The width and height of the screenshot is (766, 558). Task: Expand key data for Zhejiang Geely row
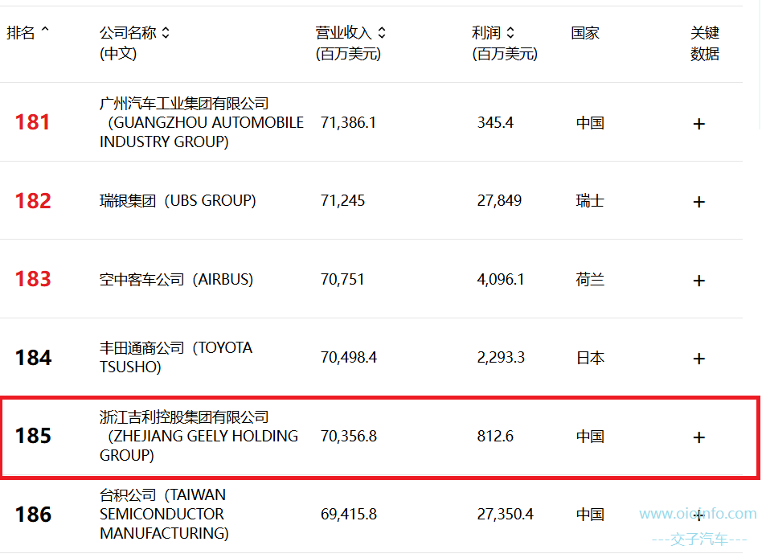pyautogui.click(x=698, y=437)
